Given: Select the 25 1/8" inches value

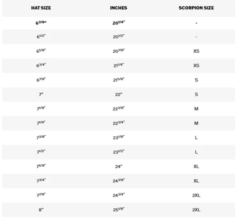Looking at the screenshot, I should [119, 209].
